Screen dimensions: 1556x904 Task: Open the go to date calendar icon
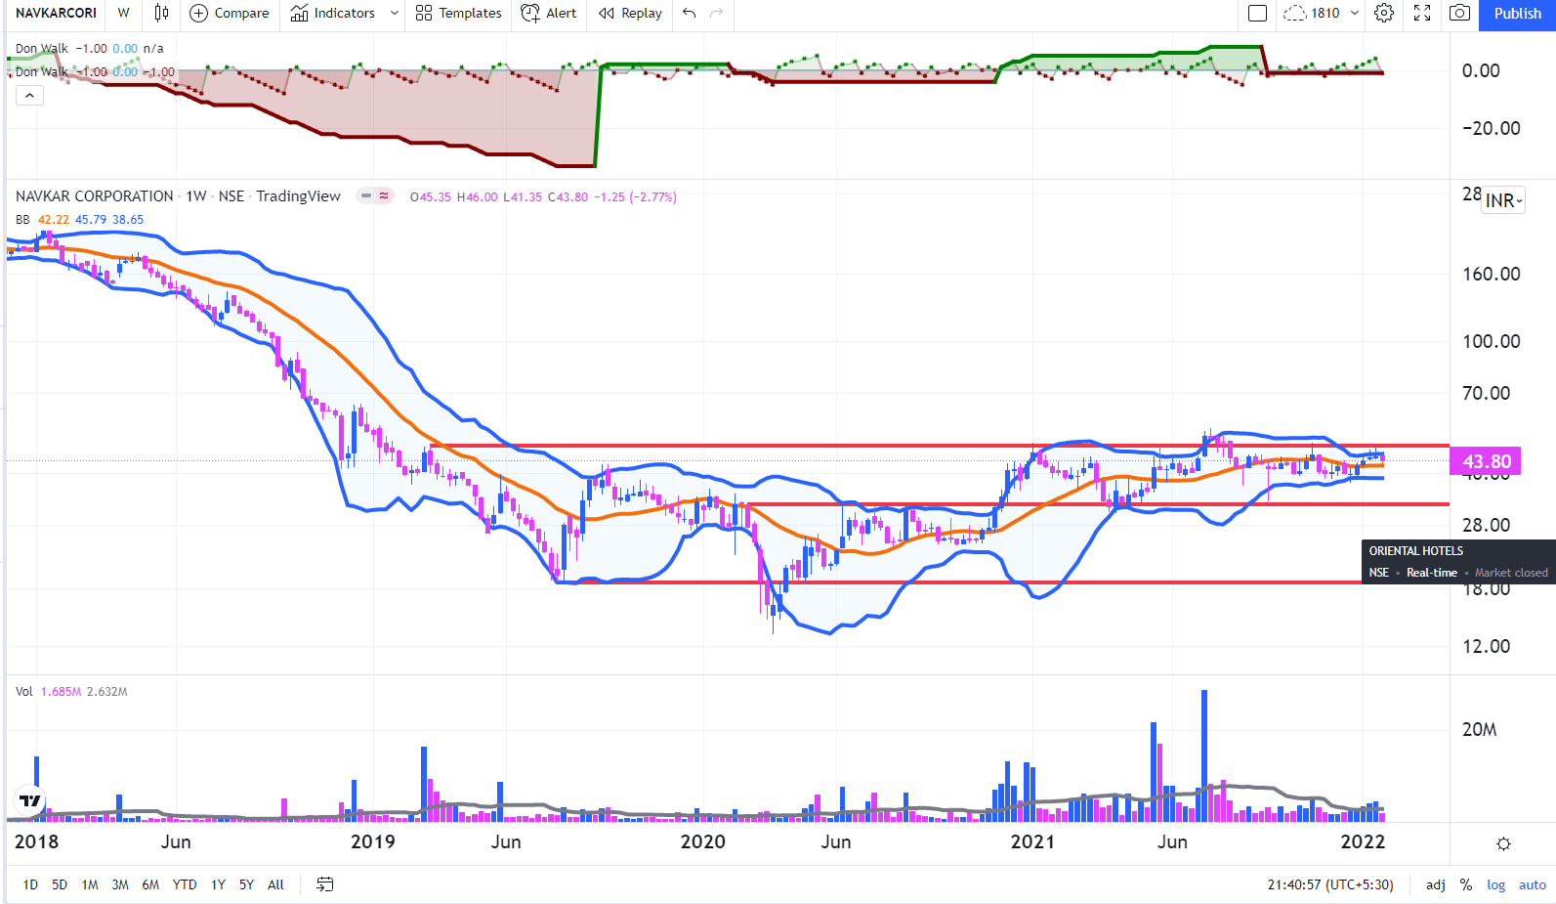[x=325, y=884]
